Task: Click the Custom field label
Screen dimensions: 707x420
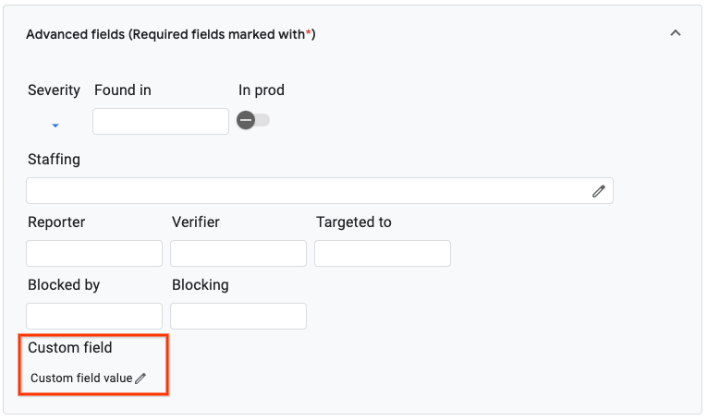Action: pyautogui.click(x=69, y=348)
